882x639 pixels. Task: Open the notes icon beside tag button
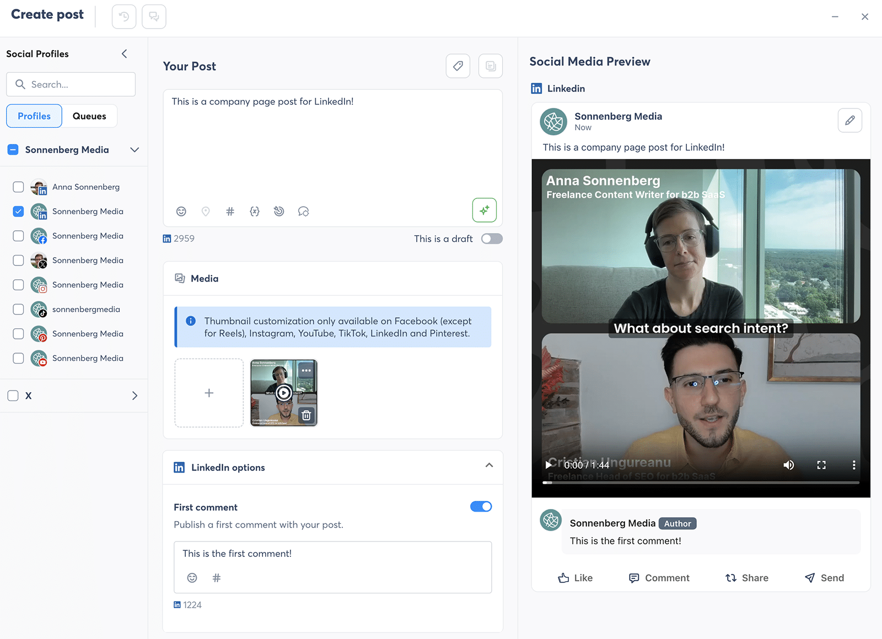[x=491, y=66]
